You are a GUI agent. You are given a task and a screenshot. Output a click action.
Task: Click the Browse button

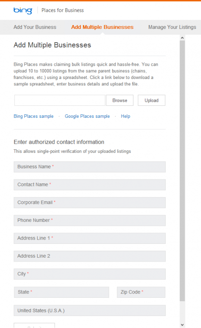click(x=119, y=101)
